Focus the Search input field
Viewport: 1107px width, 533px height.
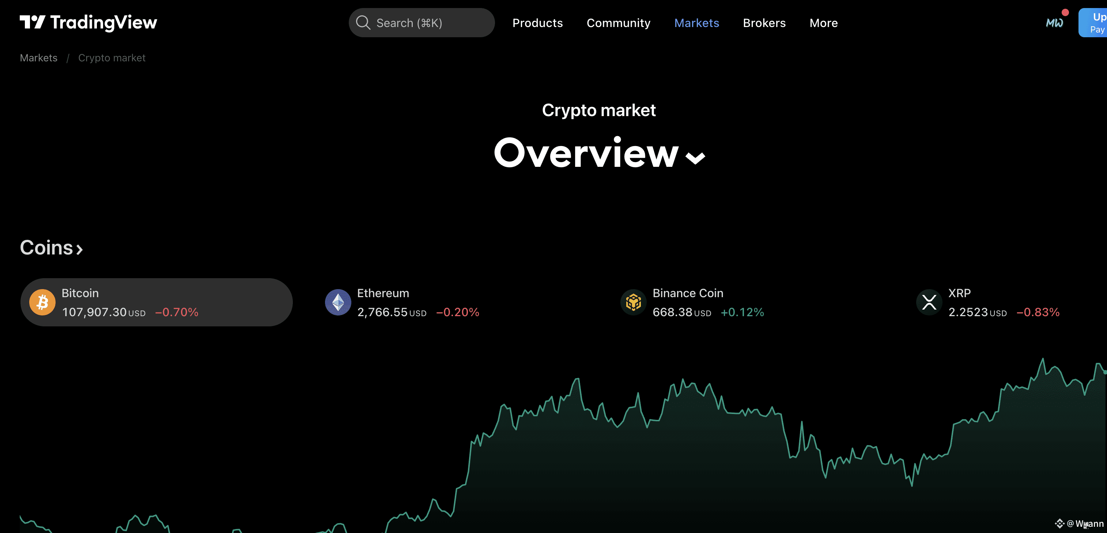coord(422,23)
